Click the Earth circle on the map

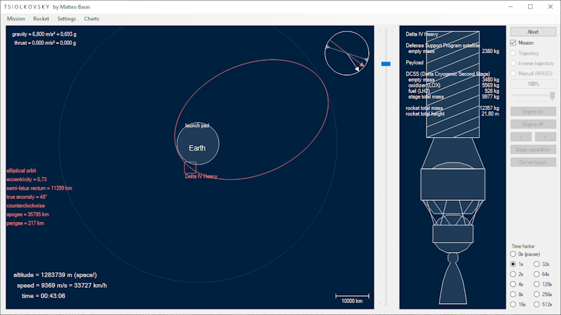(198, 143)
